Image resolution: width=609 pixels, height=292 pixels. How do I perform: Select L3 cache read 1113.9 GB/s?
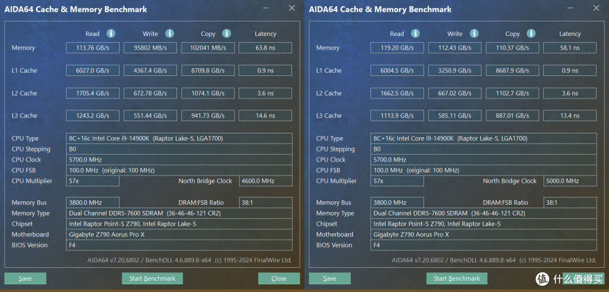pyautogui.click(x=398, y=115)
